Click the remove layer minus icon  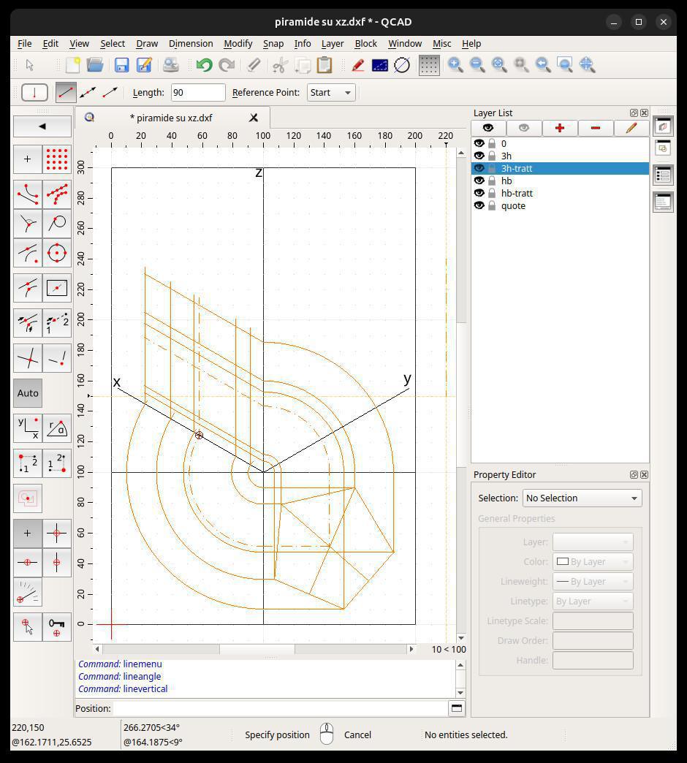[595, 128]
